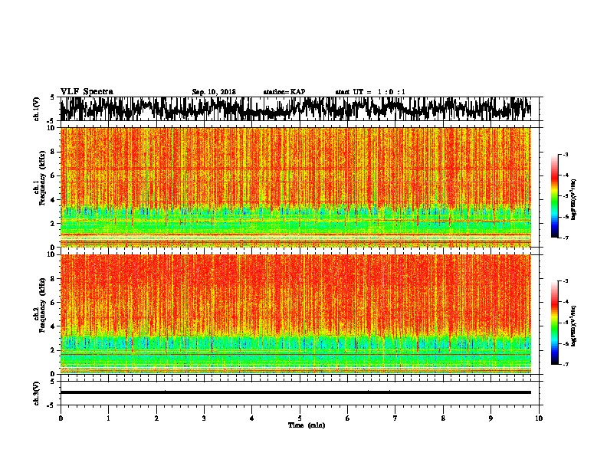Click time axis tick label '8'
Image resolution: width=607 pixels, height=469 pixels.
443,418
